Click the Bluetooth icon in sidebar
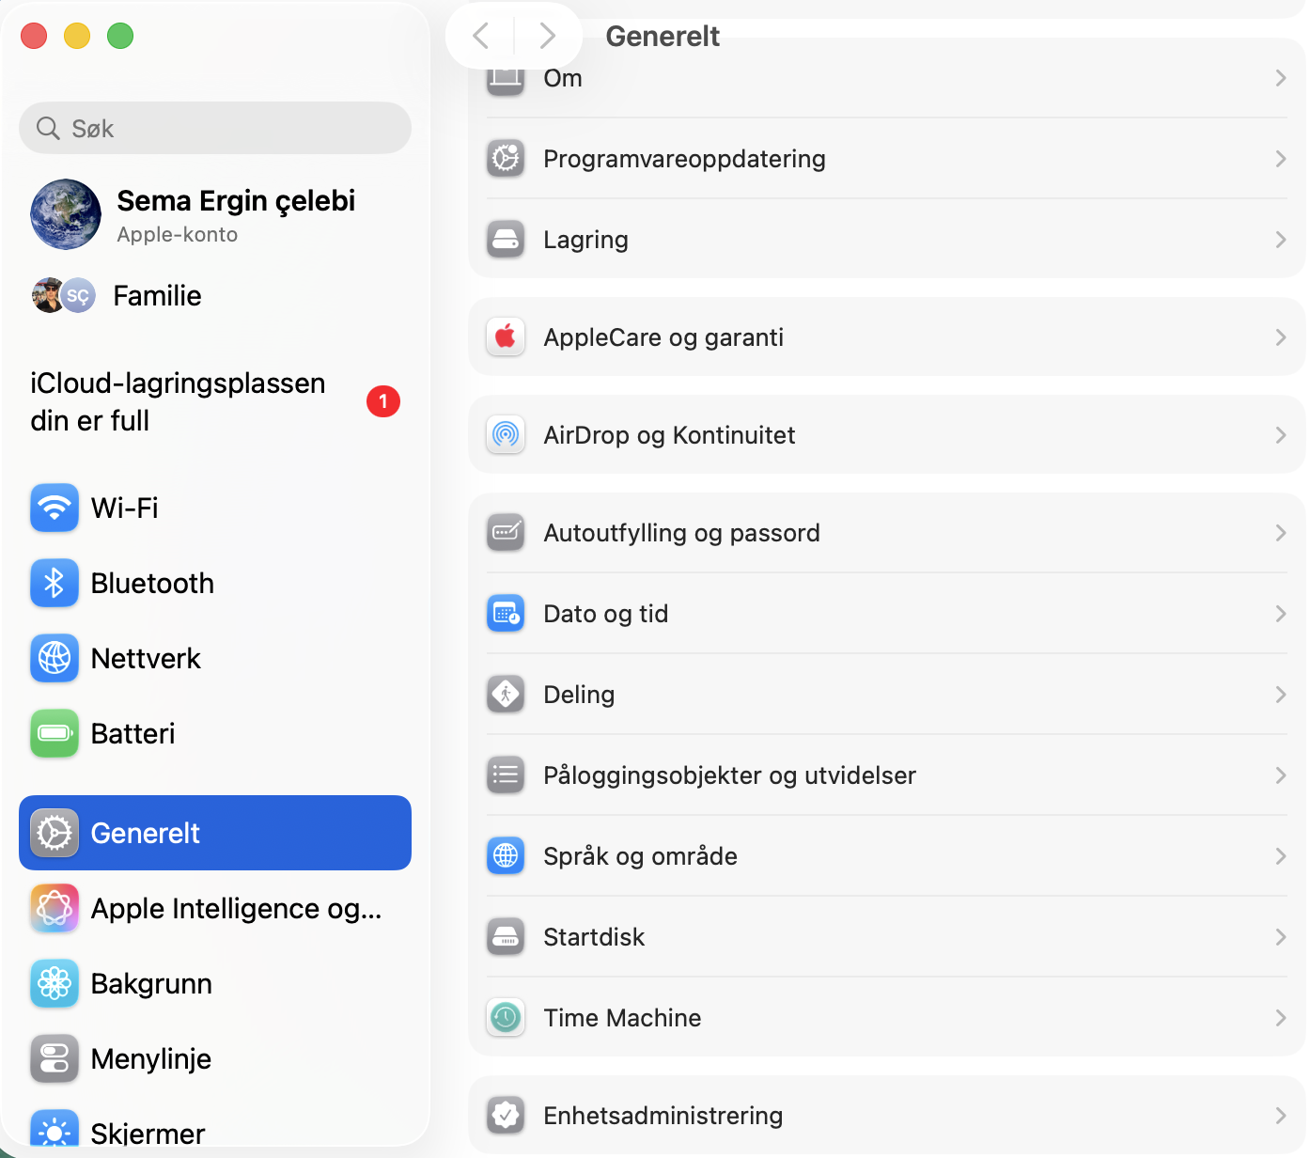This screenshot has width=1310, height=1158. 55,583
